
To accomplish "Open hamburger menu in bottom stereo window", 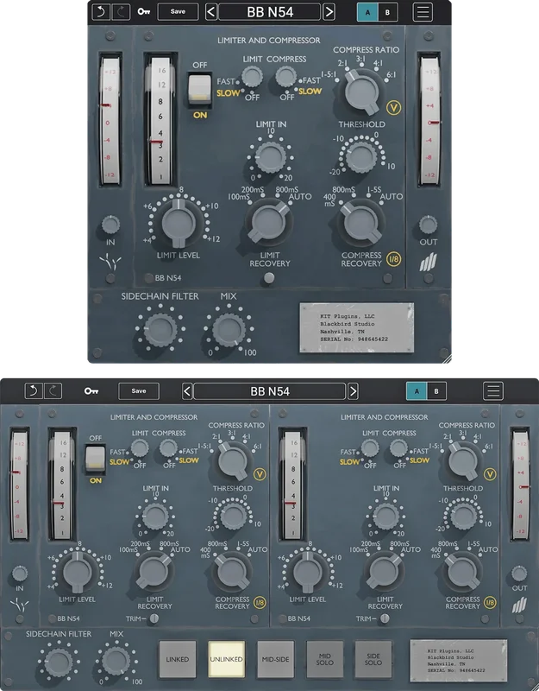I will (493, 391).
